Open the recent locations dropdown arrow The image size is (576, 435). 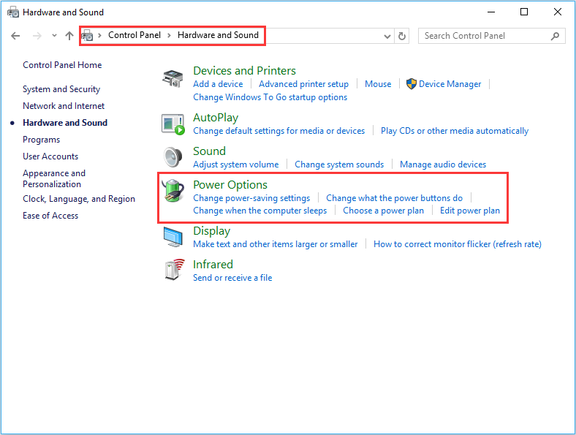(54, 36)
